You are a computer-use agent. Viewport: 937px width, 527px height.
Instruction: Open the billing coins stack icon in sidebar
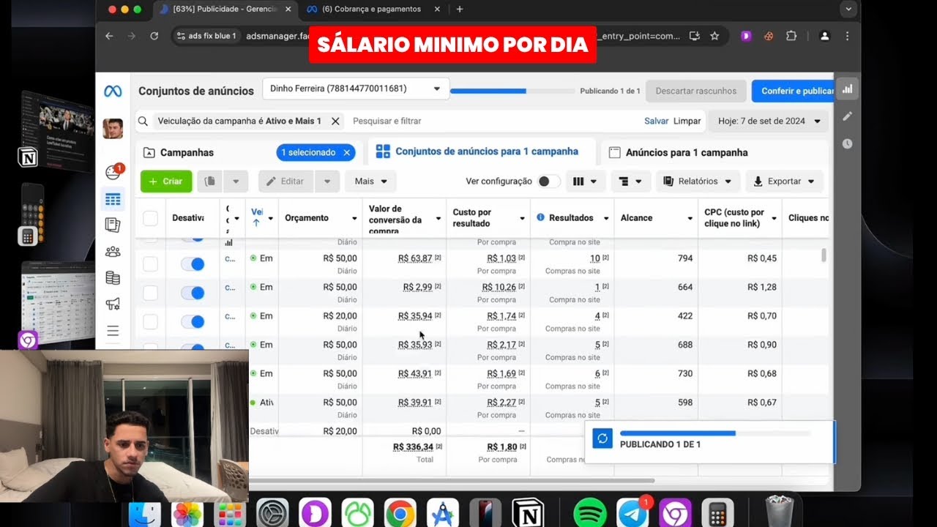113,277
